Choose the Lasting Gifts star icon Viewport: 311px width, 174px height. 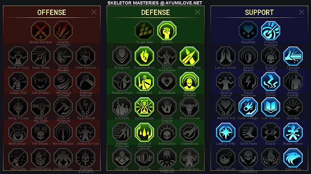[225, 132]
